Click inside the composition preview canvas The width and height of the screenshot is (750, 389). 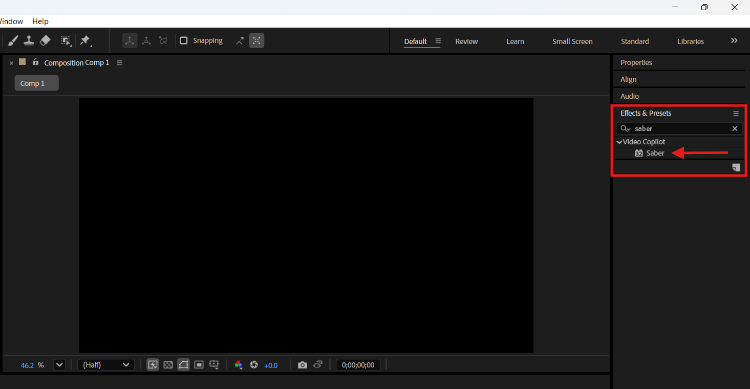pyautogui.click(x=306, y=225)
